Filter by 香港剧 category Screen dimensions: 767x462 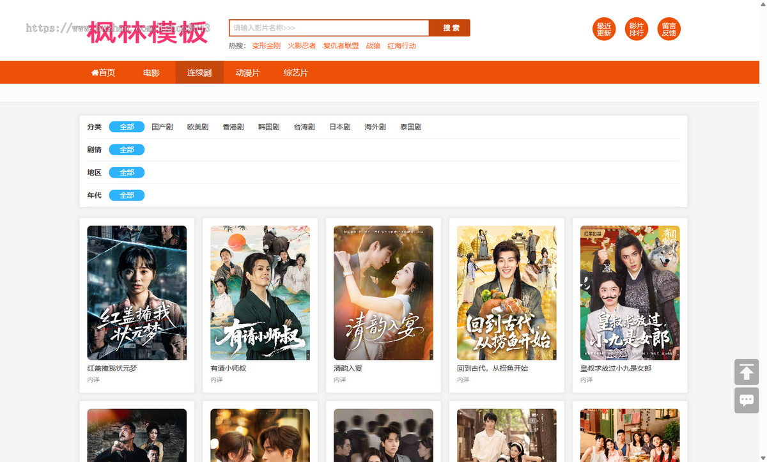[x=233, y=127]
